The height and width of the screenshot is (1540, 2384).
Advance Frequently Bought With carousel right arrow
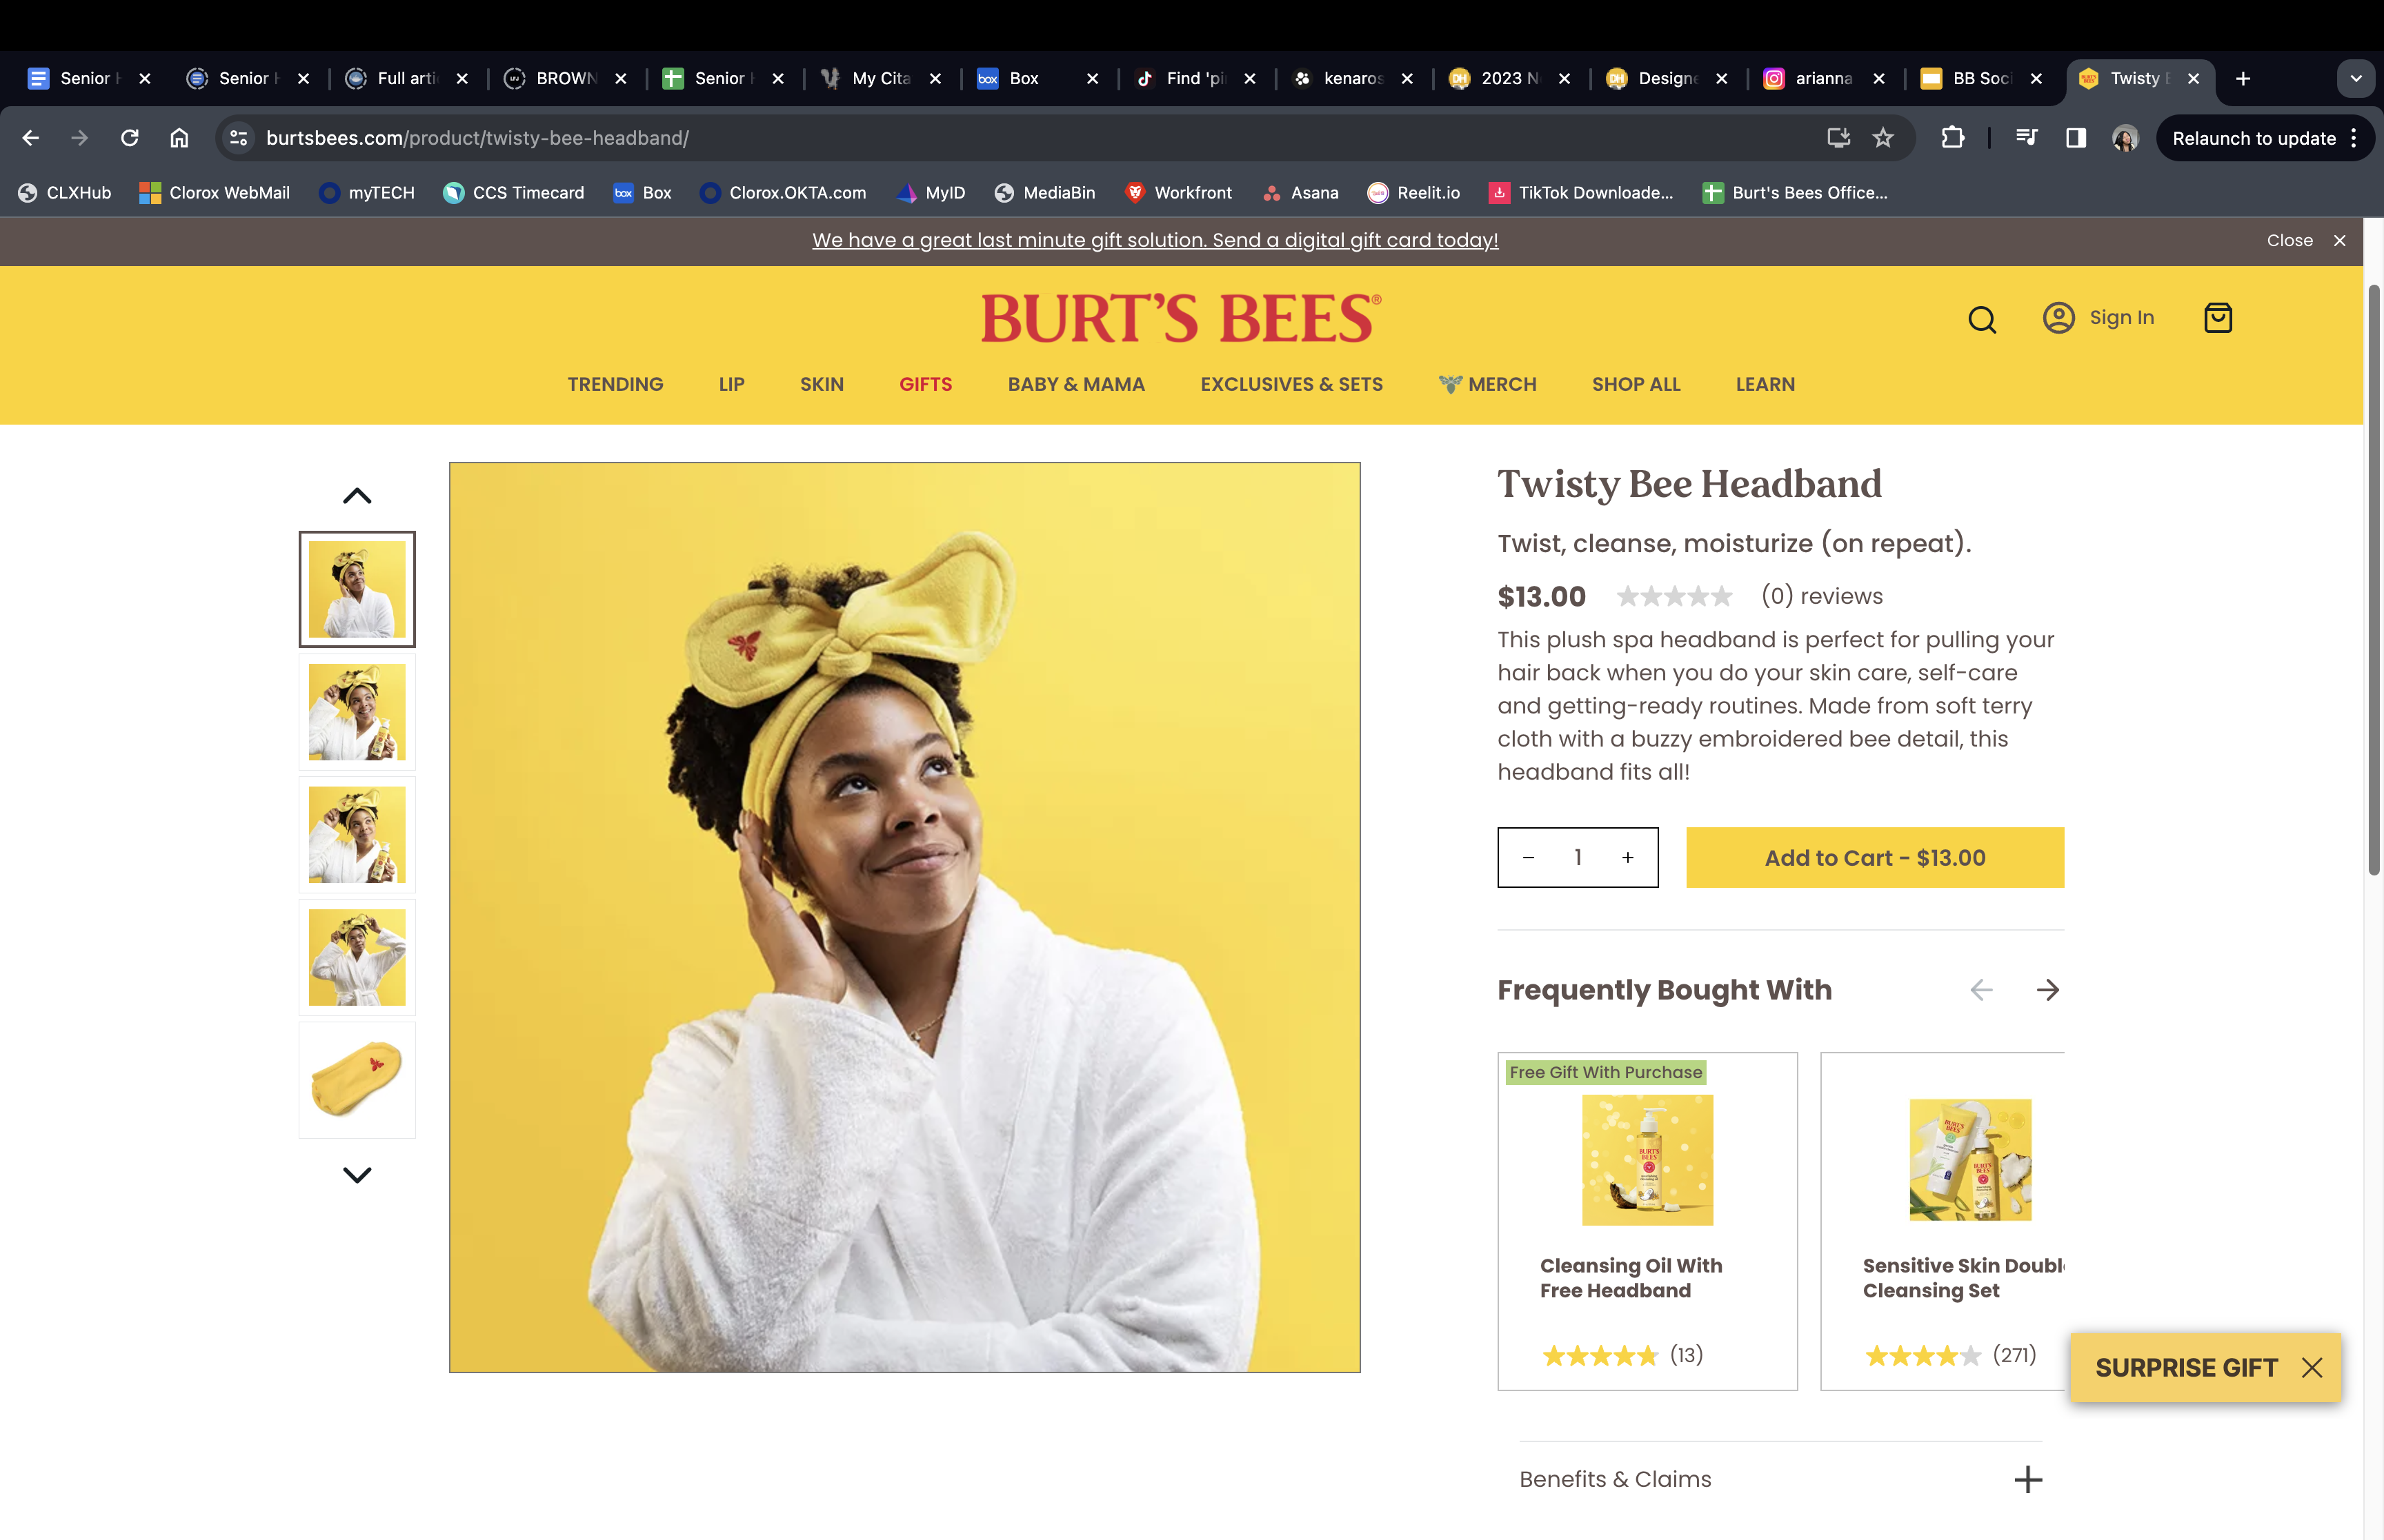point(2048,990)
